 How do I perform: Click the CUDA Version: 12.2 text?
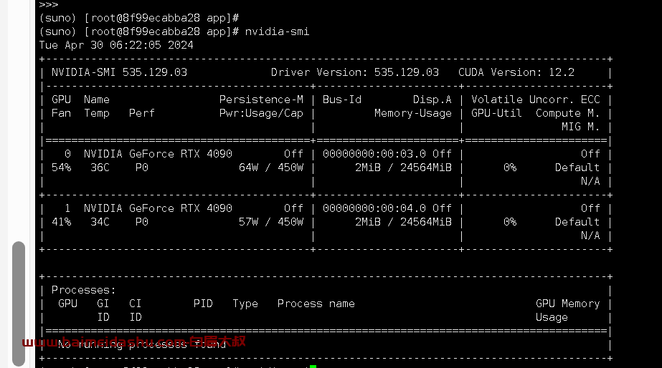[516, 72]
